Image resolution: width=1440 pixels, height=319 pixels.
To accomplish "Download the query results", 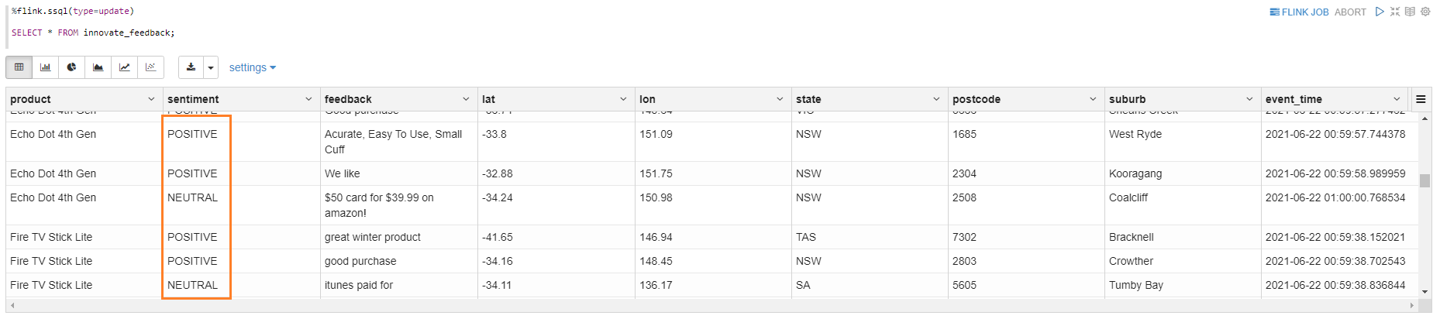I will pos(191,67).
